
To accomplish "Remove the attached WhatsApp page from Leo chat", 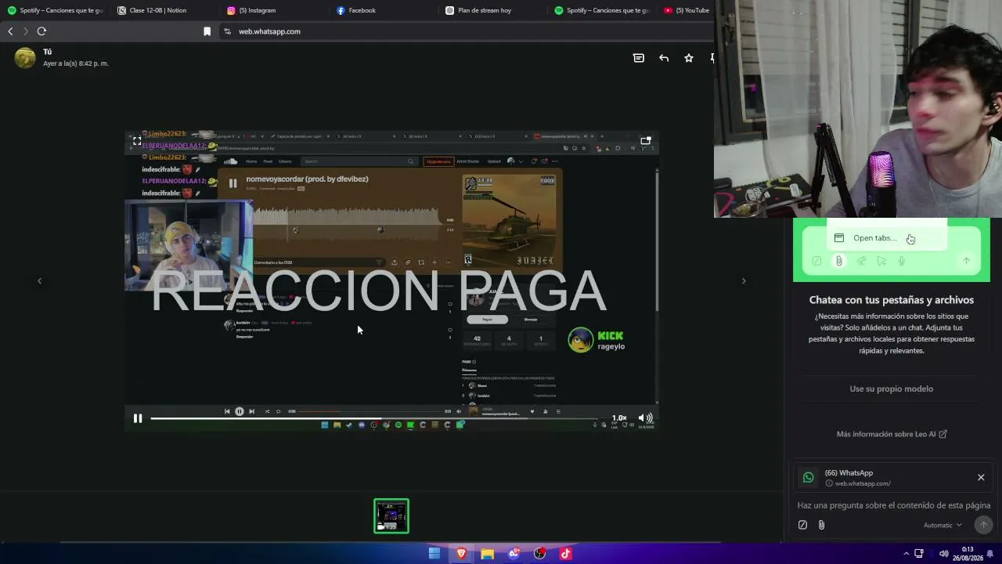I will tap(981, 477).
